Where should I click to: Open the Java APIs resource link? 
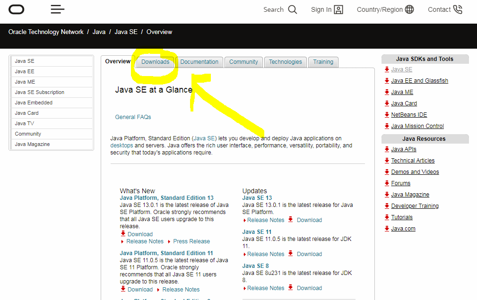[404, 149]
